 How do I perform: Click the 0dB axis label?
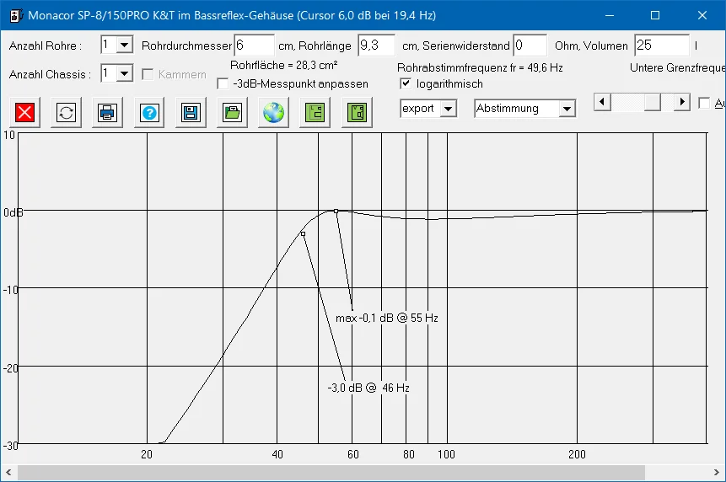click(13, 213)
